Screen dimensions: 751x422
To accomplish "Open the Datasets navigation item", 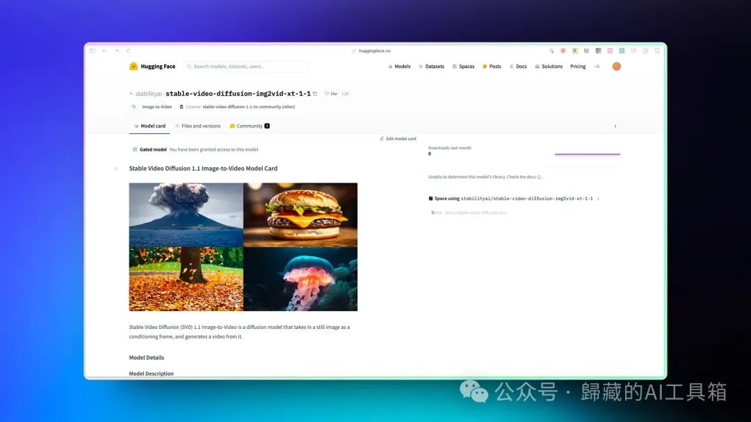I will pyautogui.click(x=431, y=67).
